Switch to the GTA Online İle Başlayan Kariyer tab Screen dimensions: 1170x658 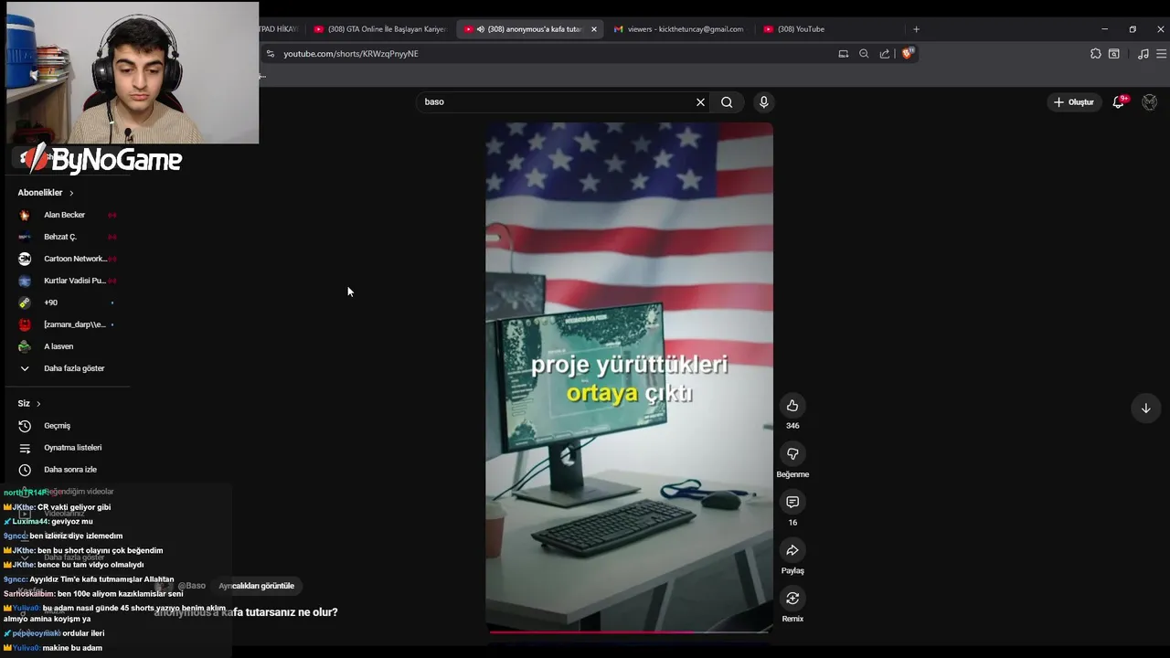pos(379,29)
